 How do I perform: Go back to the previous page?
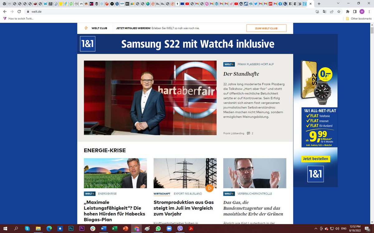[x=5, y=11]
